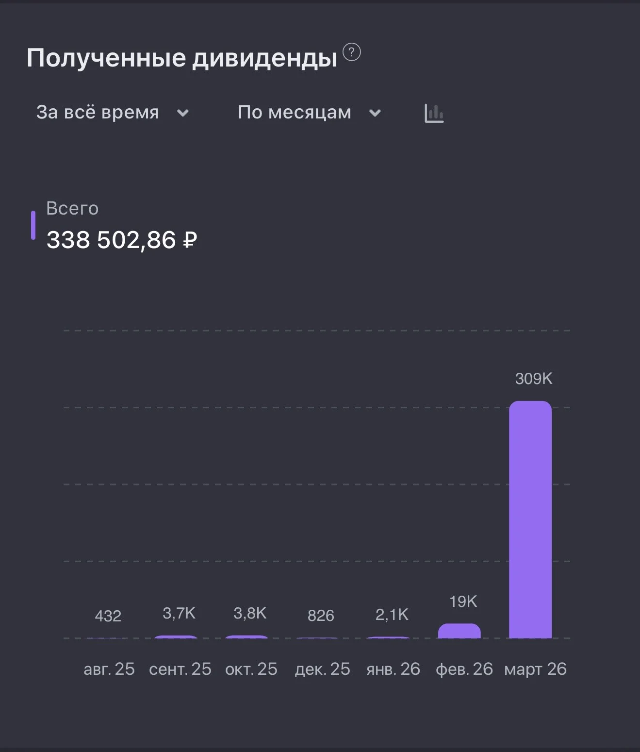Click the purple 'Всего' legend marker
The image size is (640, 752).
click(33, 225)
